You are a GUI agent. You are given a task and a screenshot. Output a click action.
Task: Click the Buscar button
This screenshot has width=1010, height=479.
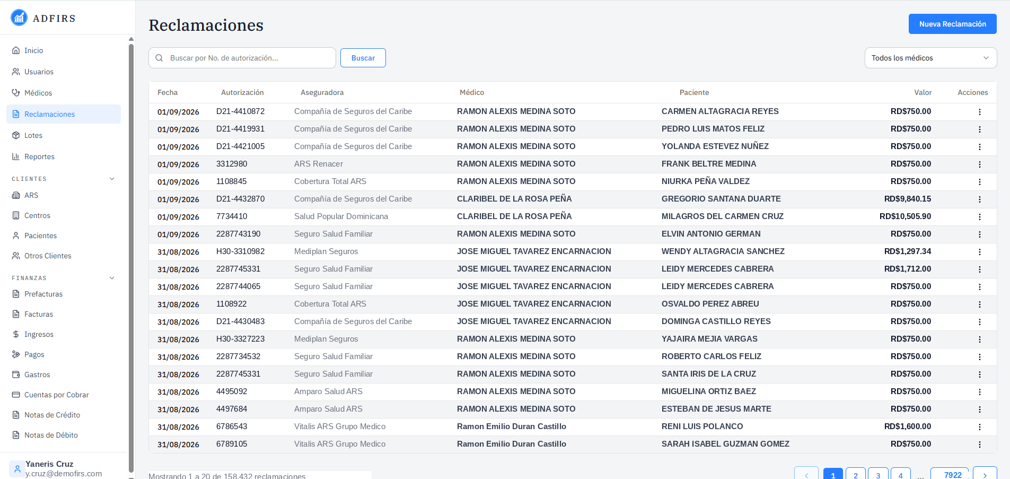[x=363, y=58]
